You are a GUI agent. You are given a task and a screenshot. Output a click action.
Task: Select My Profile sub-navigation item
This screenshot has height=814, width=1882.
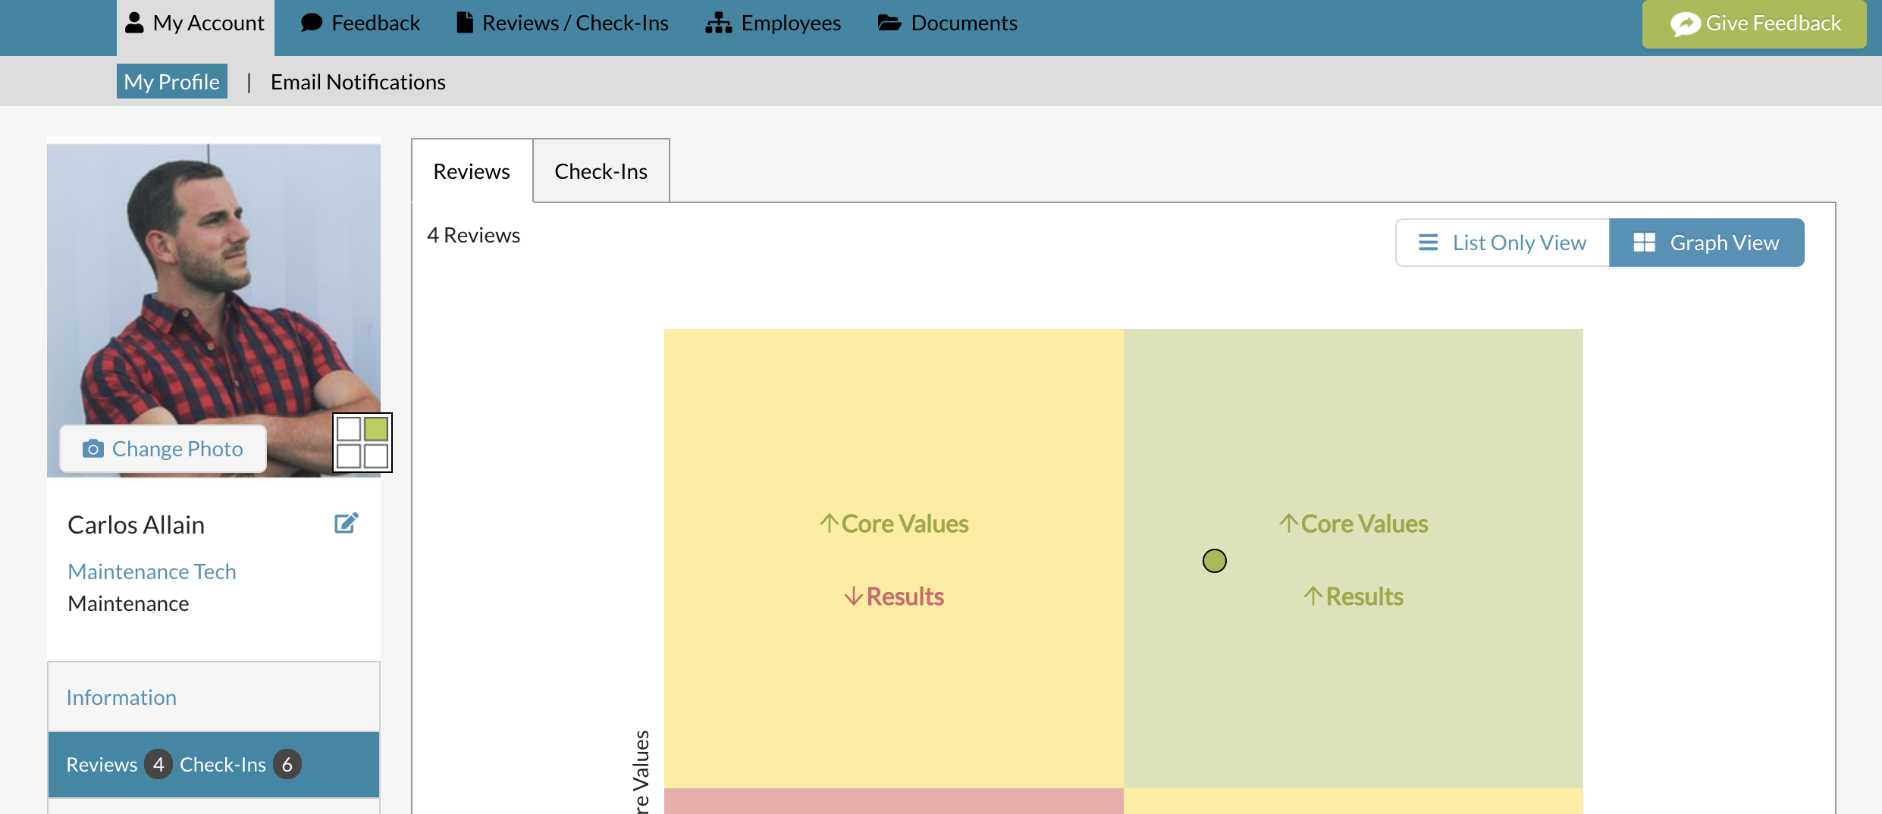pyautogui.click(x=172, y=82)
